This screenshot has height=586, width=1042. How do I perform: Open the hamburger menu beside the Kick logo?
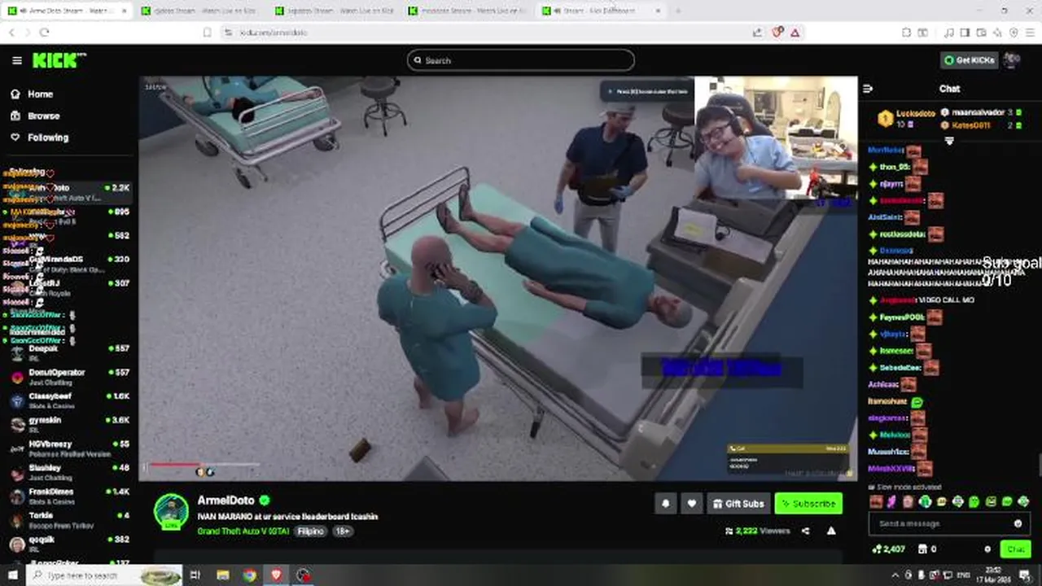point(16,60)
